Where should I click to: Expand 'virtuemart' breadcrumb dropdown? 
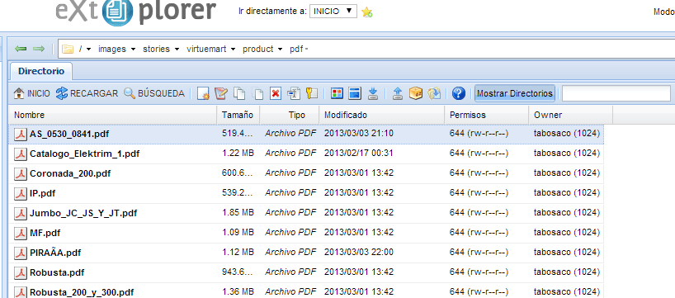point(233,49)
